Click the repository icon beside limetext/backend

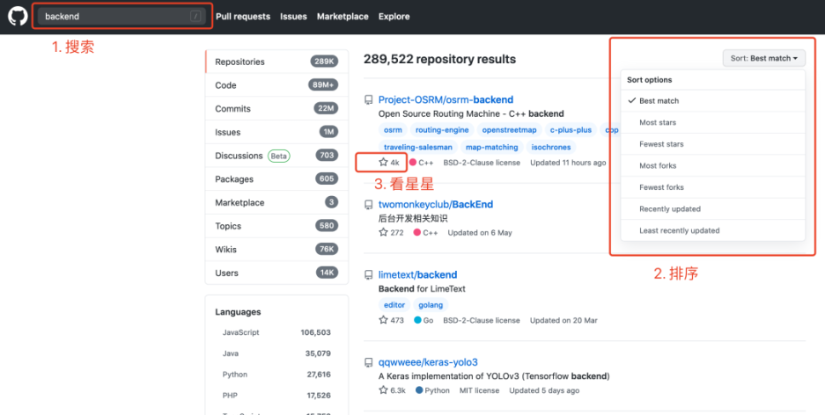369,274
